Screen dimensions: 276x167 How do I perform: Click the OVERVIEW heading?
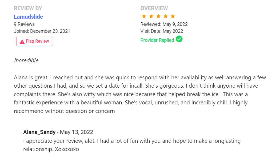click(154, 8)
